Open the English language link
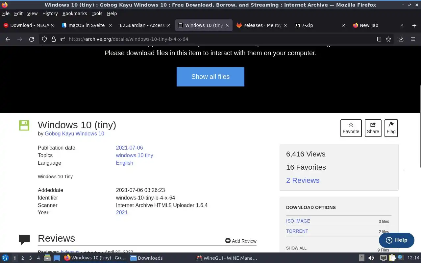The height and width of the screenshot is (263, 421). (x=124, y=163)
